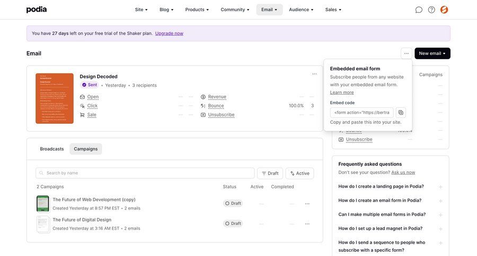477x256 pixels.
Task: Click the search magnifier icon
Action: point(41,173)
